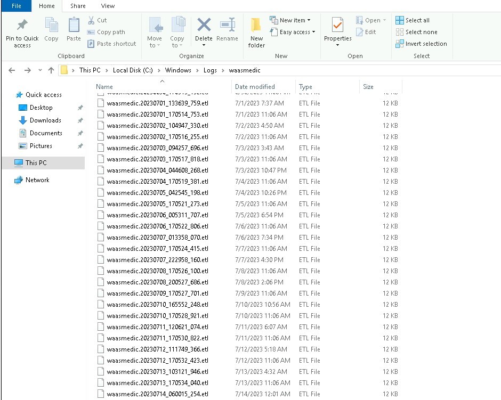The image size is (501, 400).
Task: Click the Copy path icon
Action: point(94,32)
